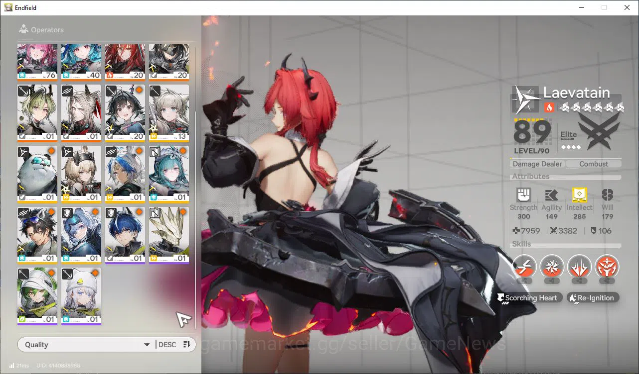Toggle the DESC sort direction

click(x=167, y=345)
